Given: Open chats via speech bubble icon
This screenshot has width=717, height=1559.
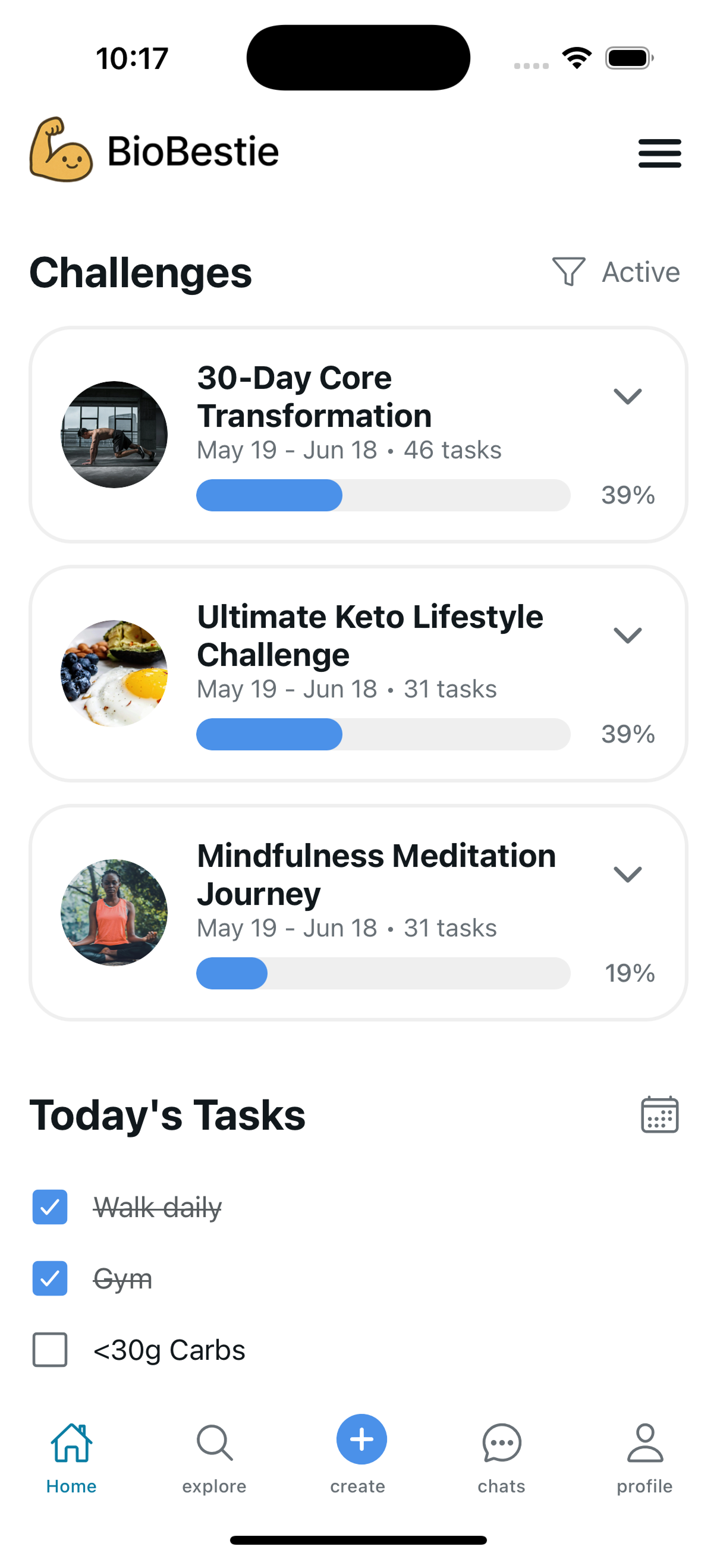Looking at the screenshot, I should coord(502,1443).
